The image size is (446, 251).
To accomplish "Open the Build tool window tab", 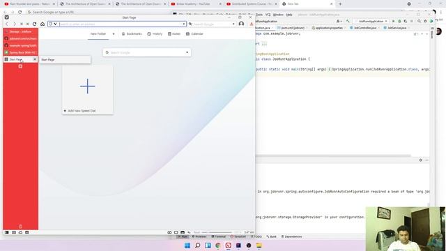I will click(x=271, y=237).
